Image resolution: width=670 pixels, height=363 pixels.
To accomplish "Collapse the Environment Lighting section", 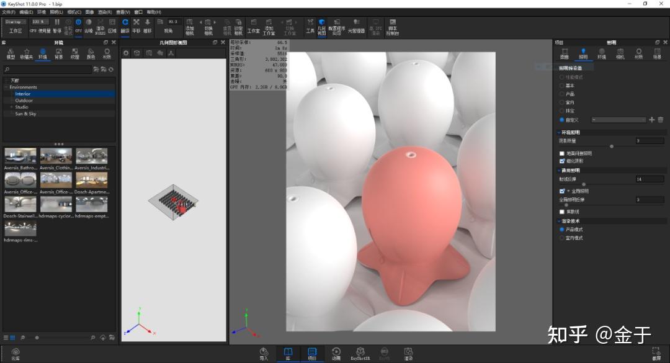I will [558, 132].
